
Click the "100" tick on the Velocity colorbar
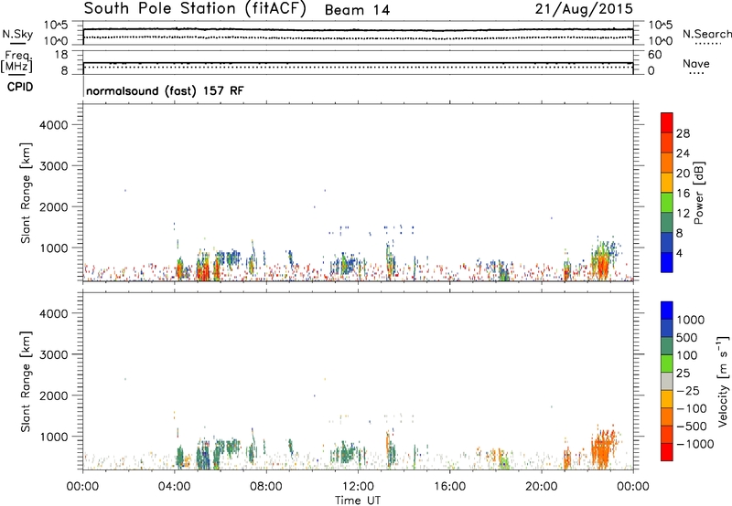pyautogui.click(x=687, y=355)
